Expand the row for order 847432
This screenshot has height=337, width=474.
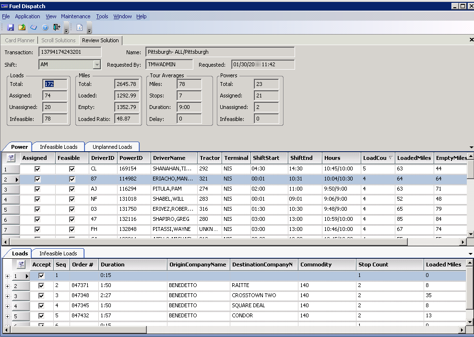point(7,316)
